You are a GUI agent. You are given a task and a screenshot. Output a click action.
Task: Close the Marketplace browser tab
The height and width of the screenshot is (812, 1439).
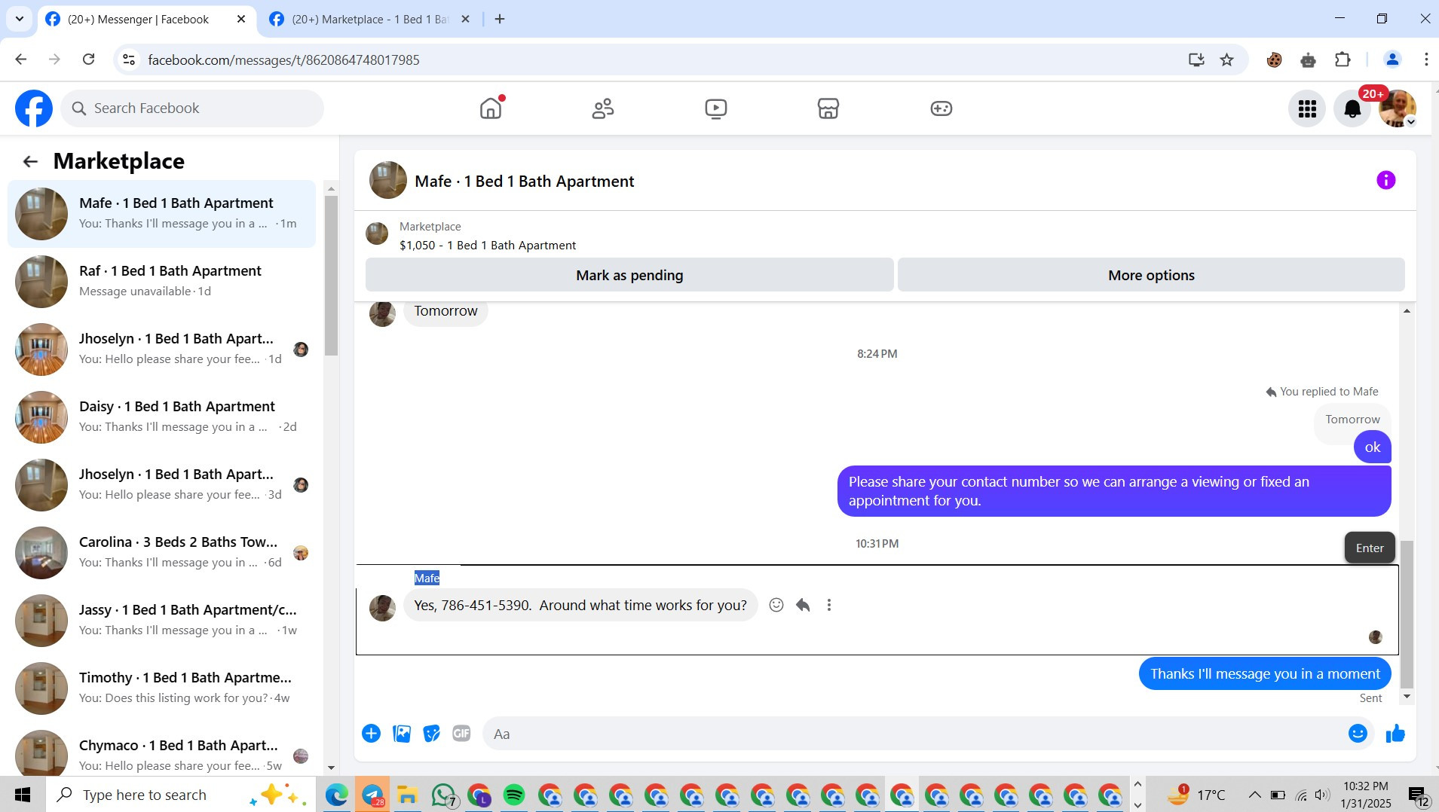(x=465, y=20)
